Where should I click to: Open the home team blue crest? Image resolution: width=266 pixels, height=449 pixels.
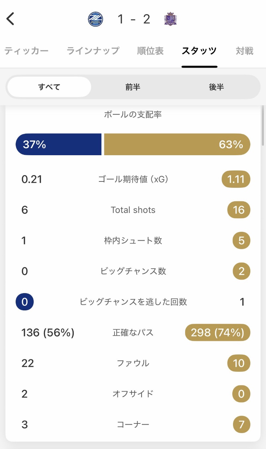click(x=95, y=19)
